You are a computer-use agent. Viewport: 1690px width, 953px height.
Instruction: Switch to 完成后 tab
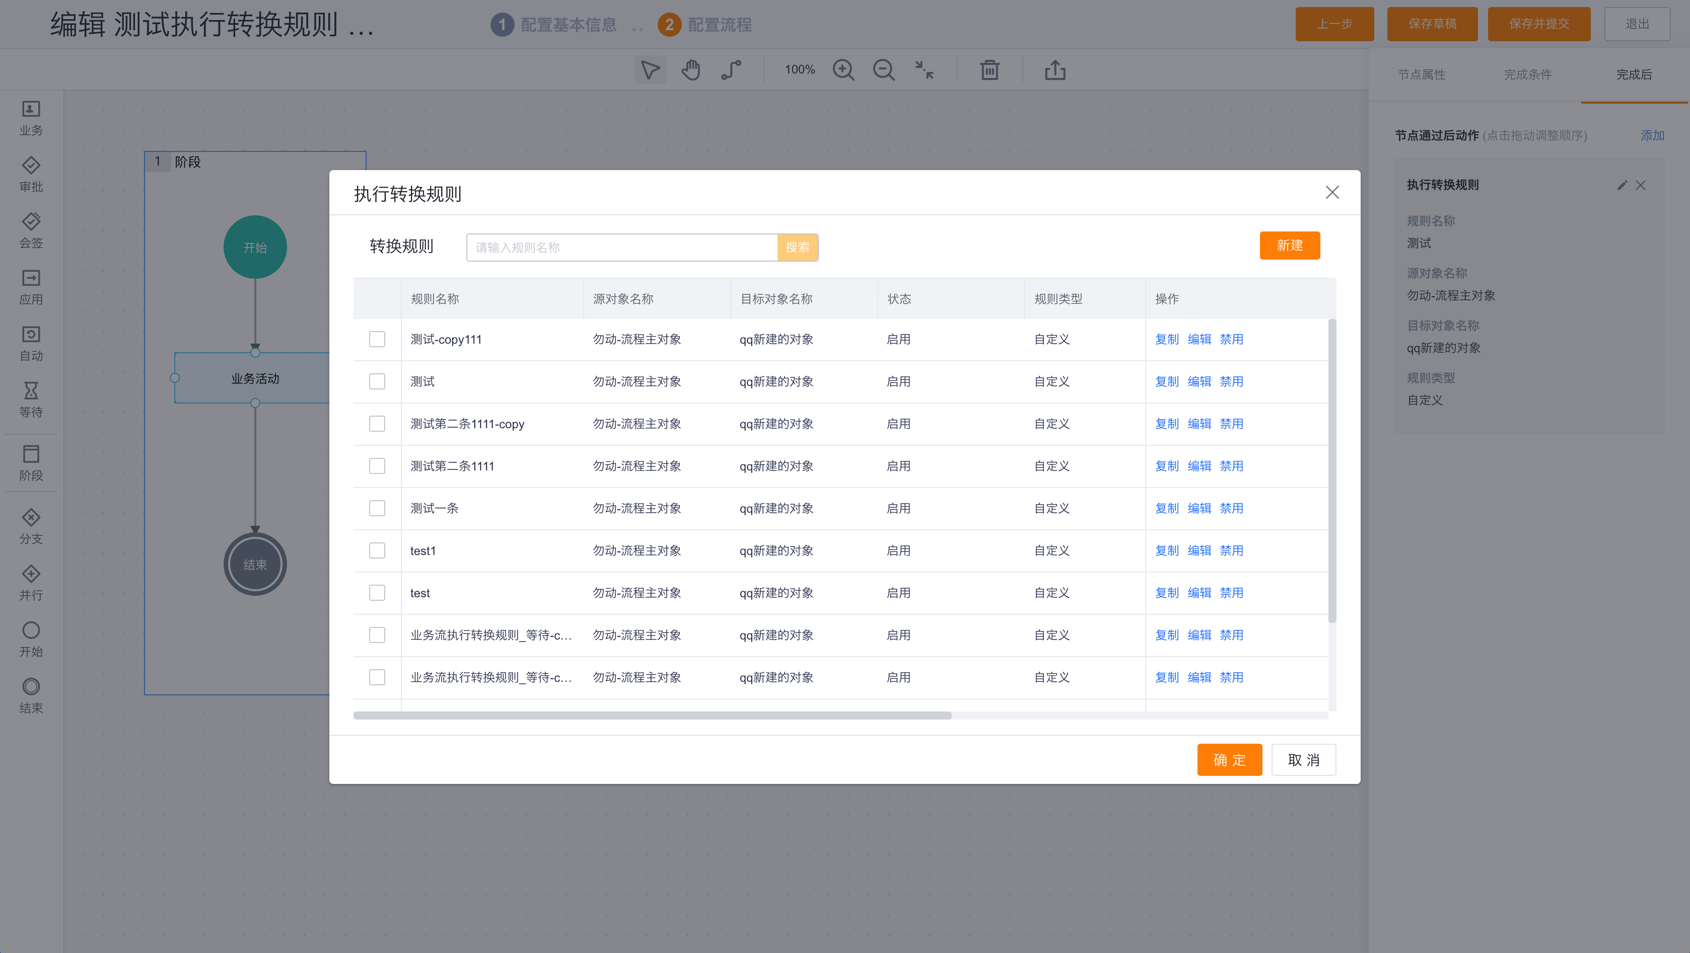click(1634, 74)
